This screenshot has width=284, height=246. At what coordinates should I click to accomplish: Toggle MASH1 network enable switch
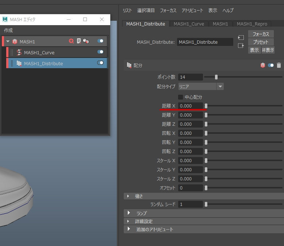coord(100,41)
